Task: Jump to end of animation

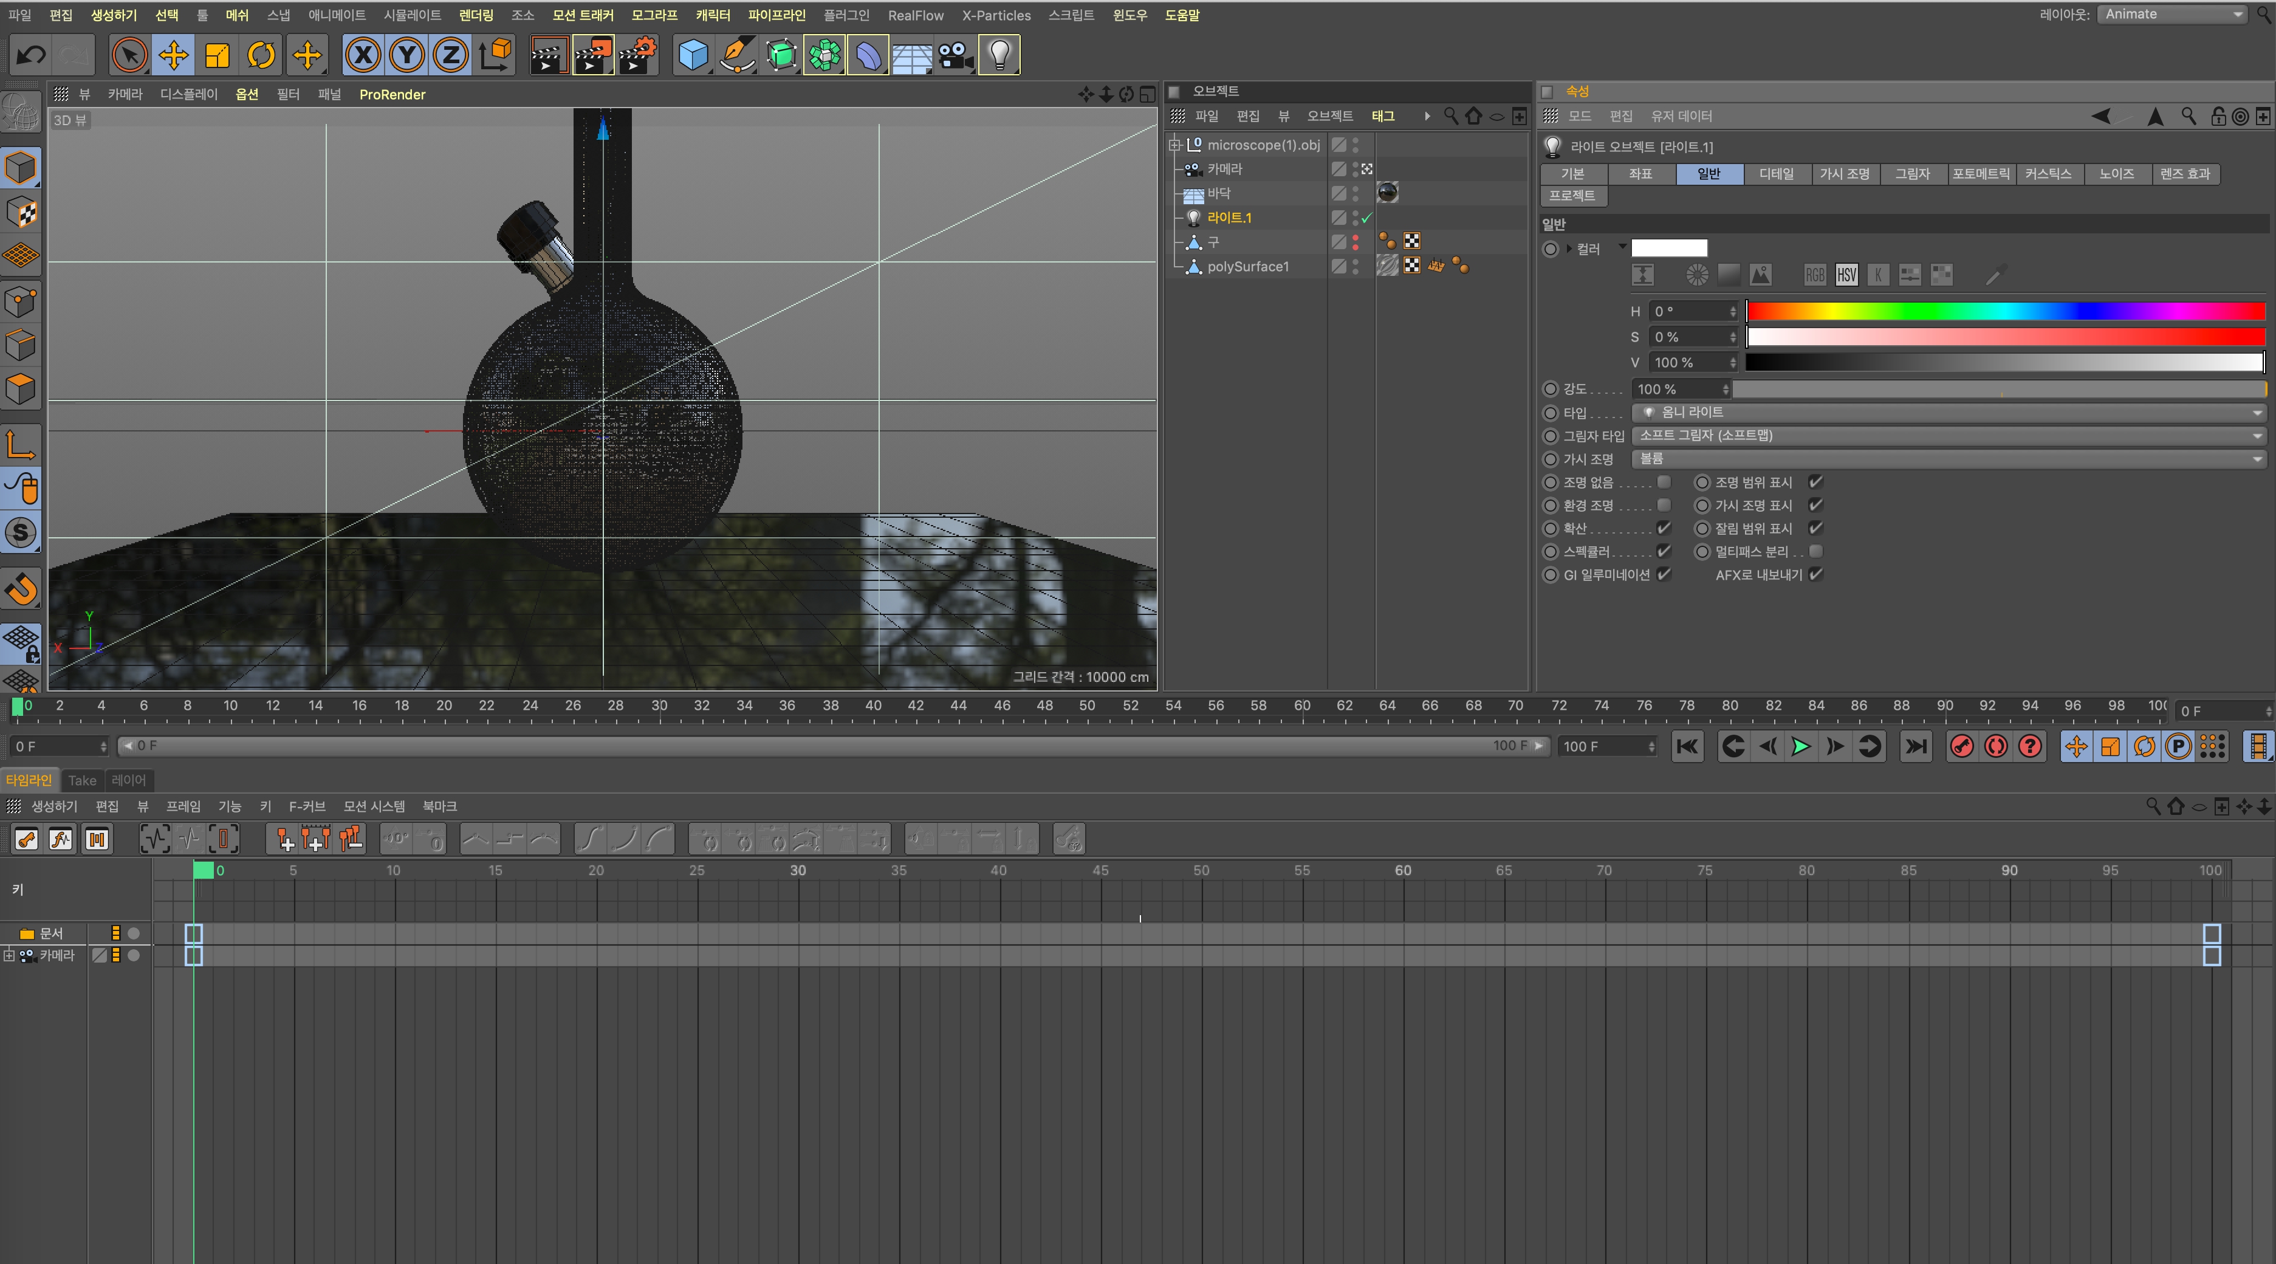Action: 1916,746
